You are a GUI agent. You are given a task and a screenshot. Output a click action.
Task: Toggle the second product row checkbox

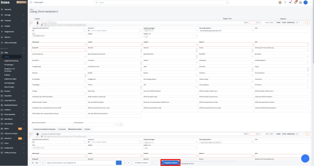32,134
